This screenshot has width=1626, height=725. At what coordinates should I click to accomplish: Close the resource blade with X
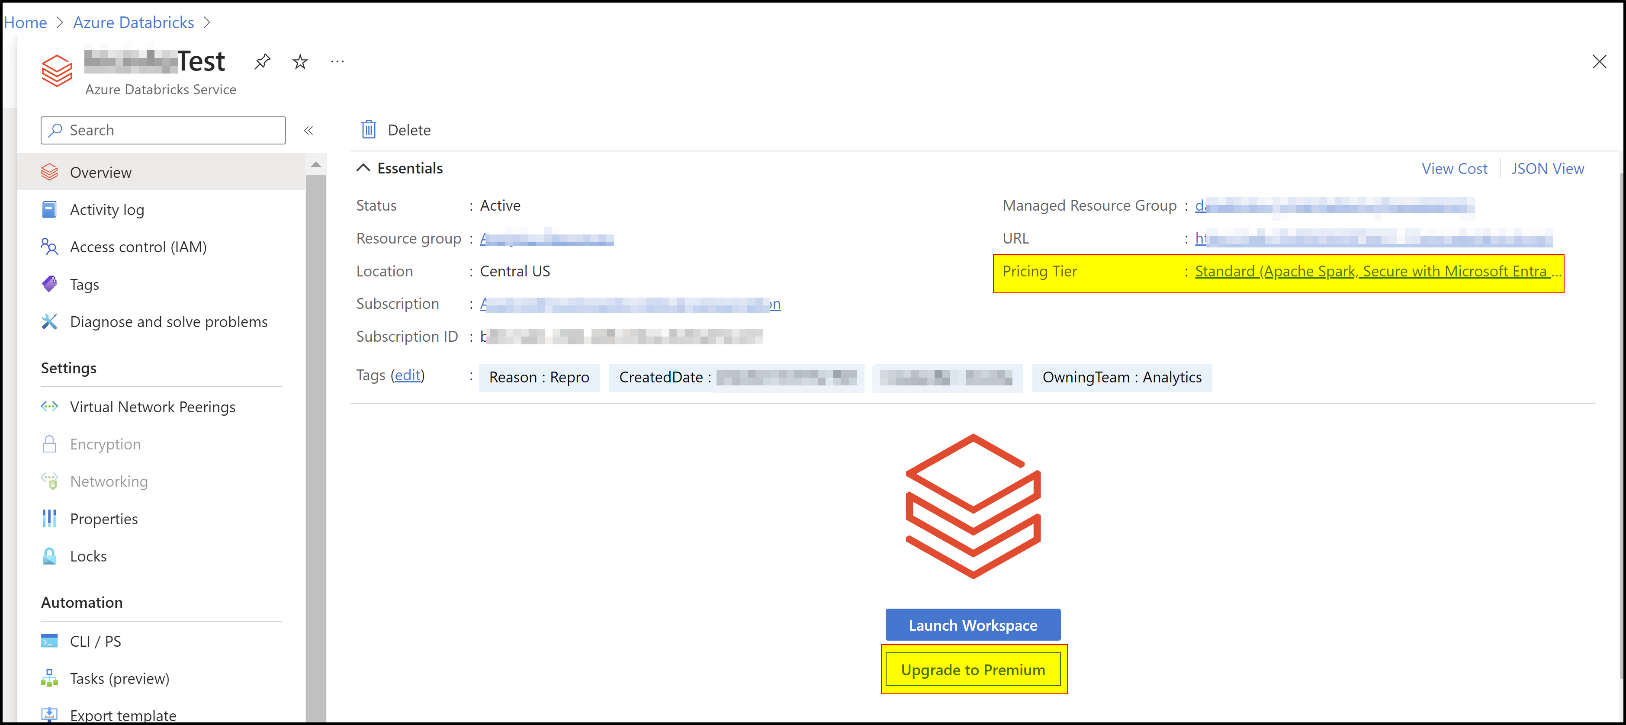1599,61
